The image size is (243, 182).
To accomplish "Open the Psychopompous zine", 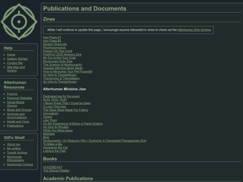I will (x=54, y=48).
